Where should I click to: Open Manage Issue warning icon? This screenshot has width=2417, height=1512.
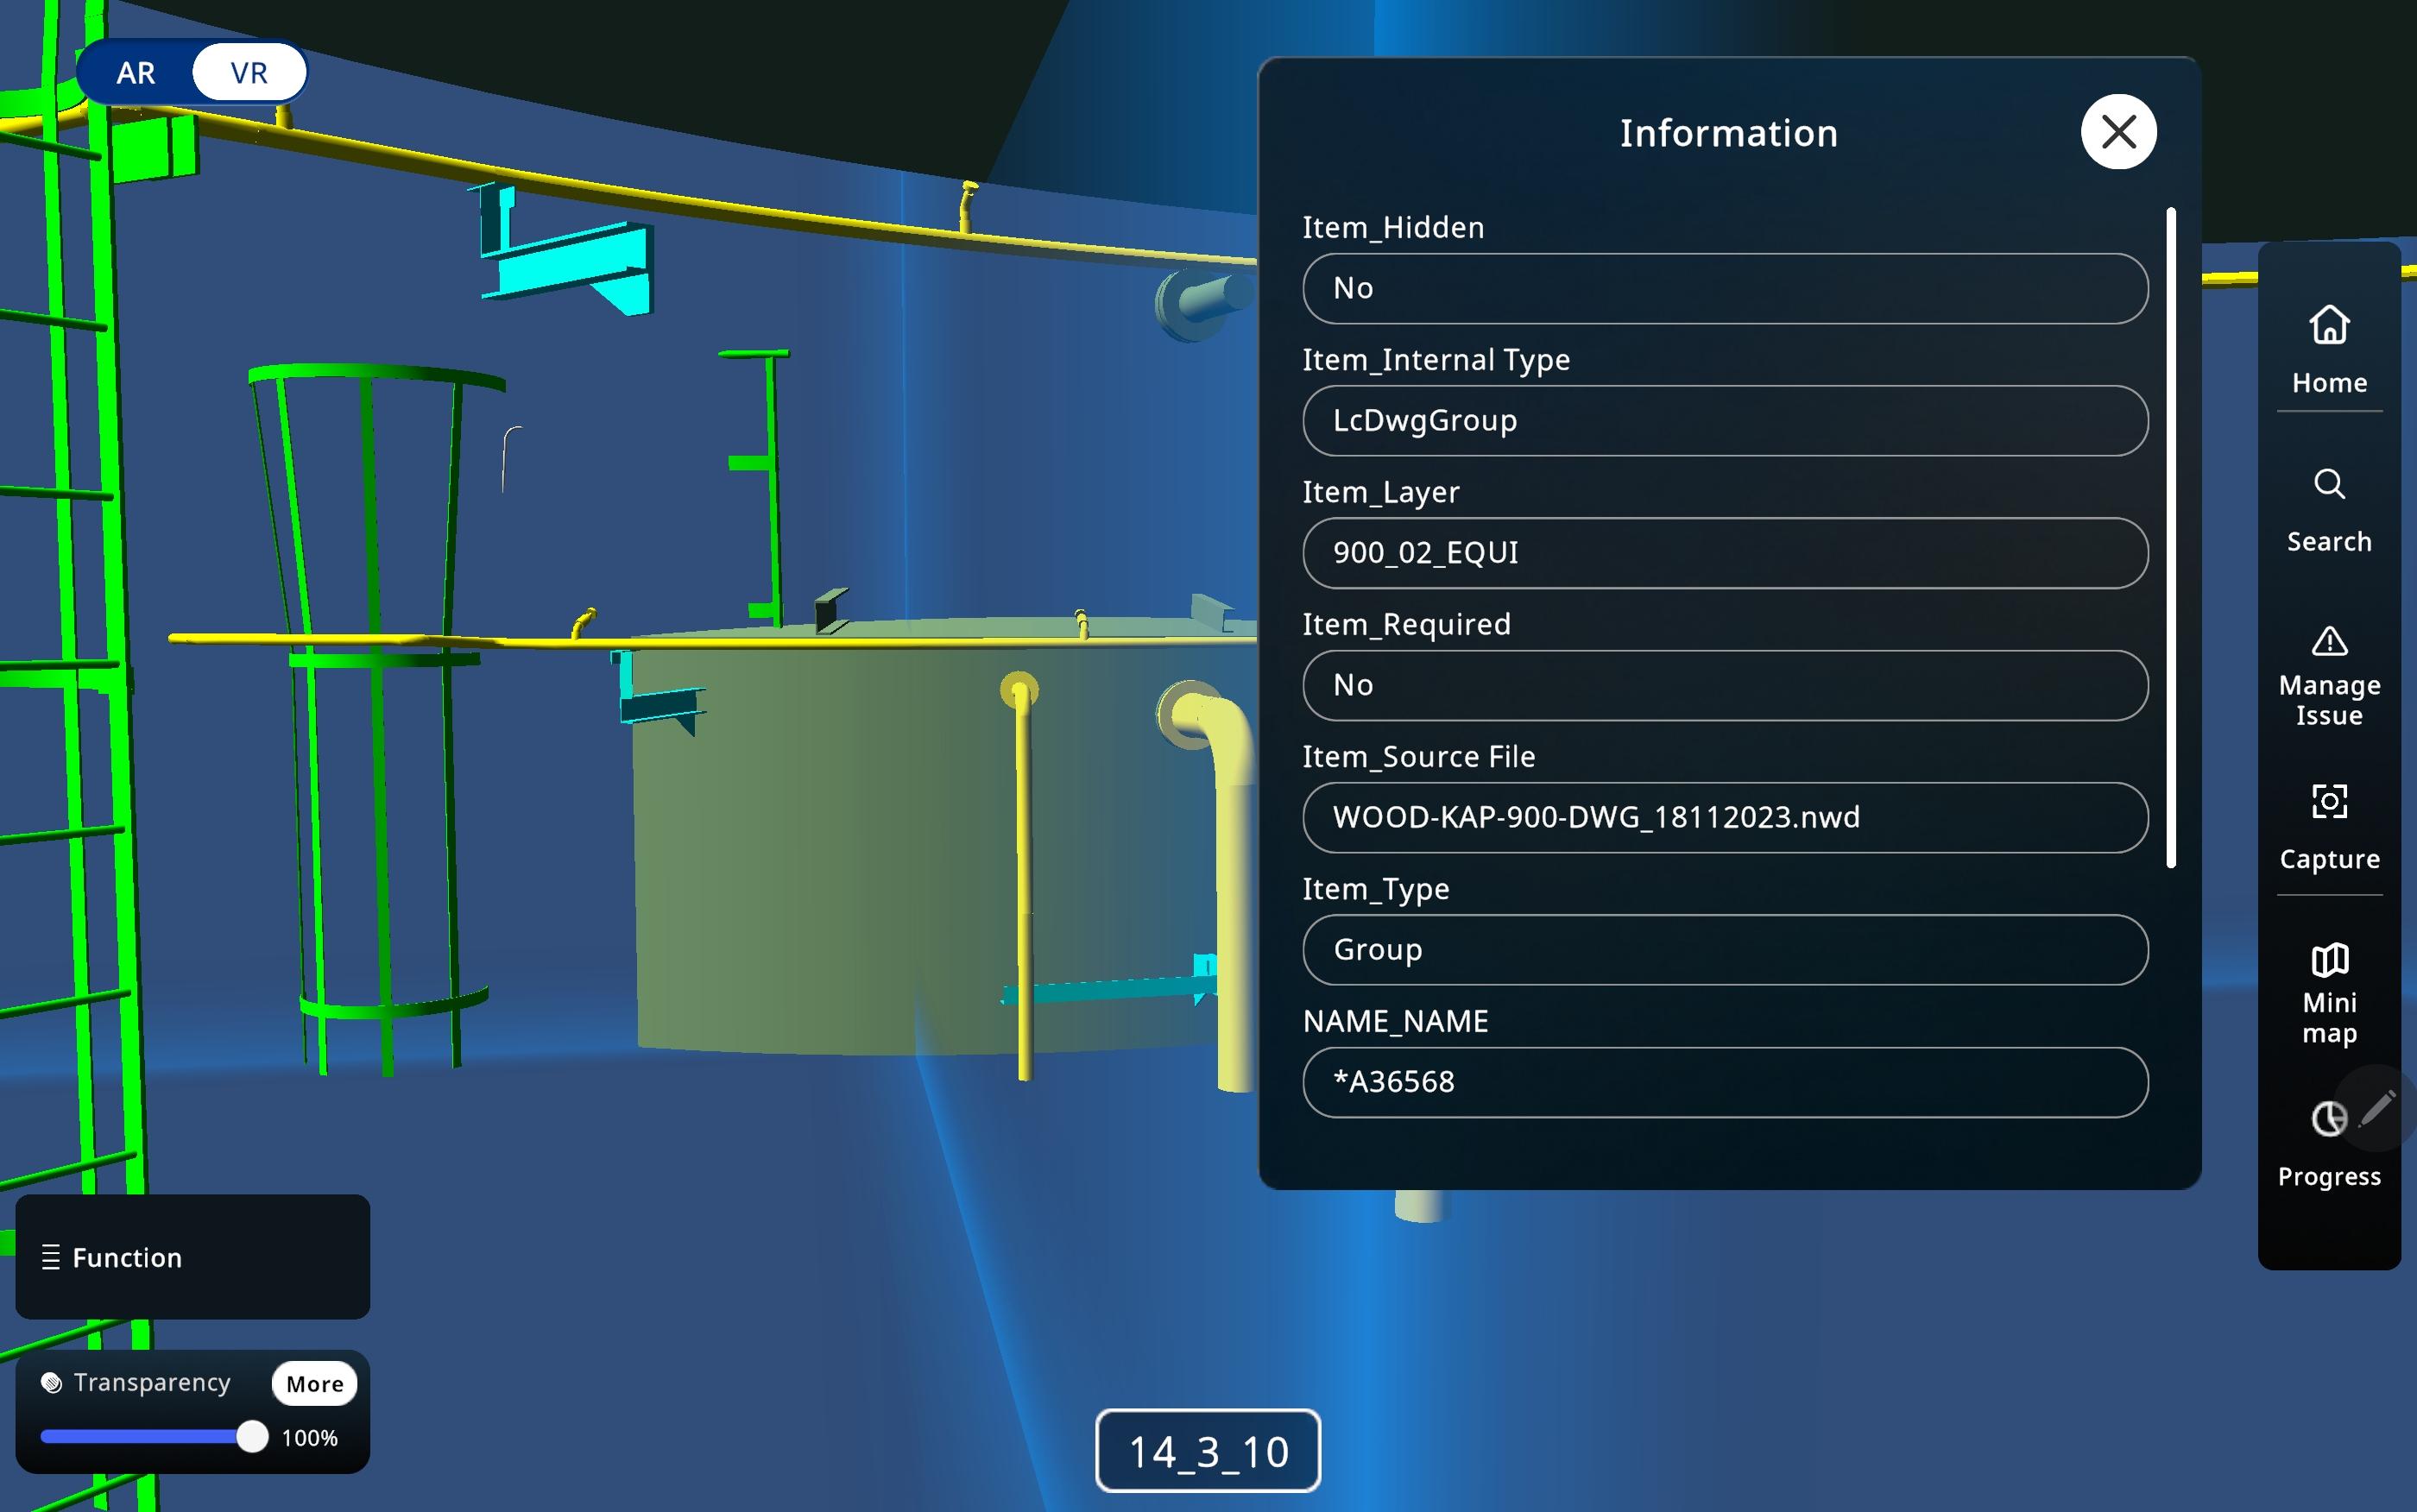click(2329, 641)
